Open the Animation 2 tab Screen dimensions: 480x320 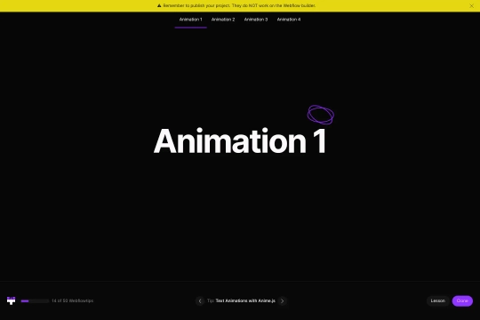coord(223,20)
